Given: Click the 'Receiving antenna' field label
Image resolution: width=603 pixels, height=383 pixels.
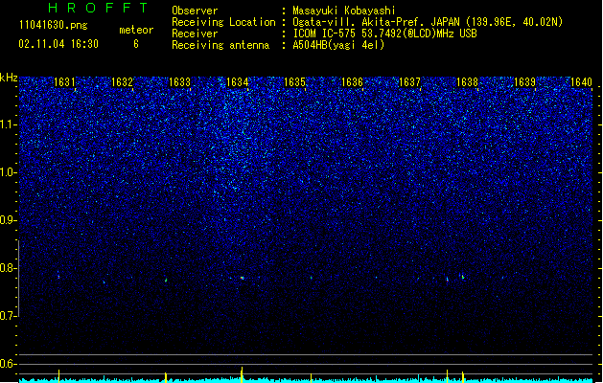Looking at the screenshot, I should pyautogui.click(x=220, y=45).
